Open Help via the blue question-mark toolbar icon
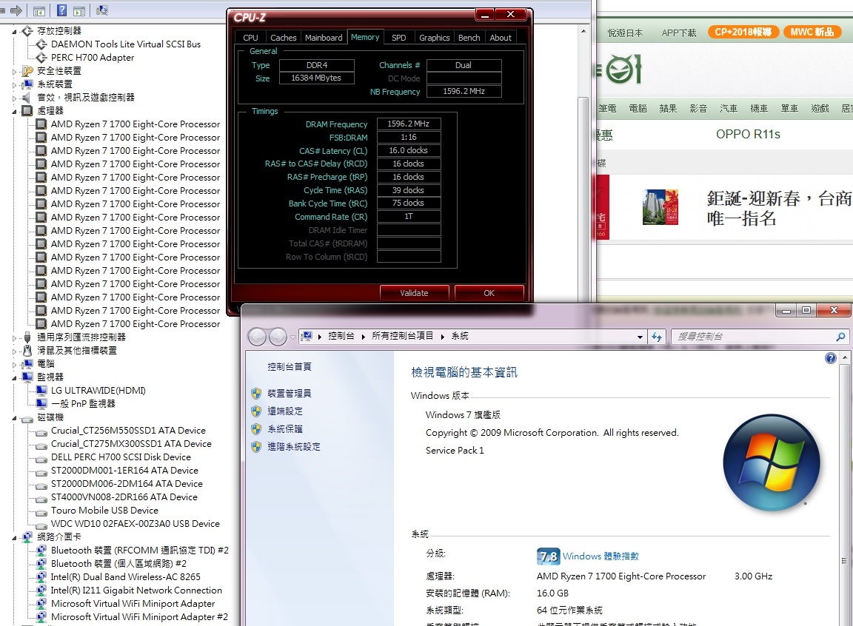This screenshot has width=853, height=626. tap(62, 10)
